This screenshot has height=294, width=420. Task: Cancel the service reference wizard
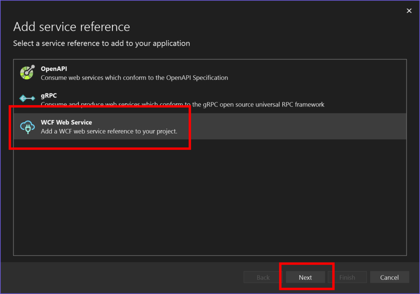[389, 277]
